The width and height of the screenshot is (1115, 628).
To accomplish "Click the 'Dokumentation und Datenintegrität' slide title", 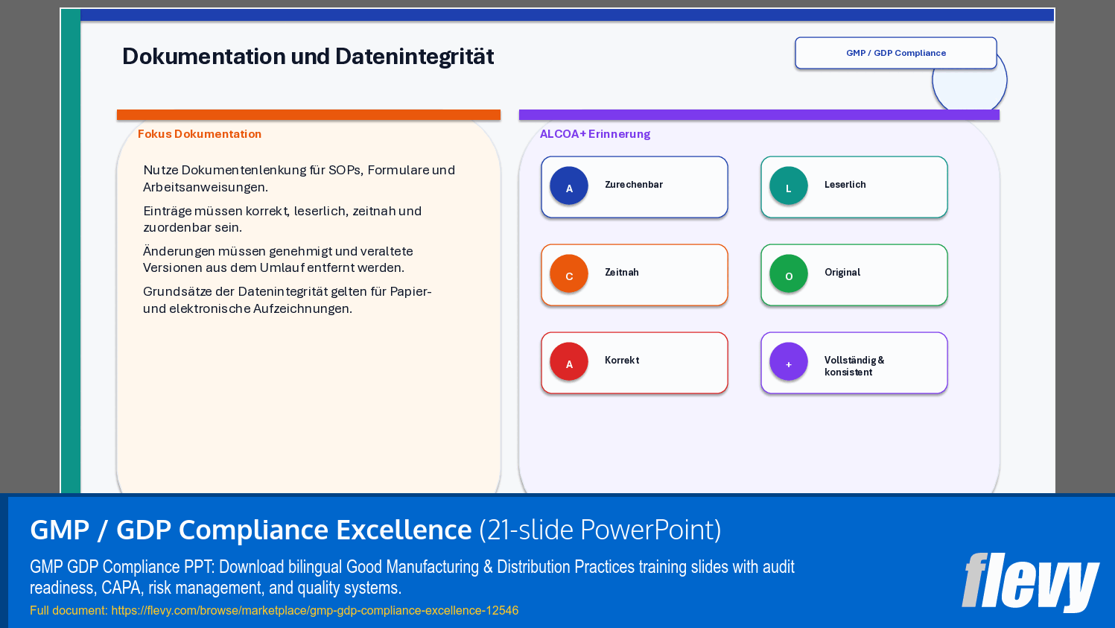I will coord(308,57).
